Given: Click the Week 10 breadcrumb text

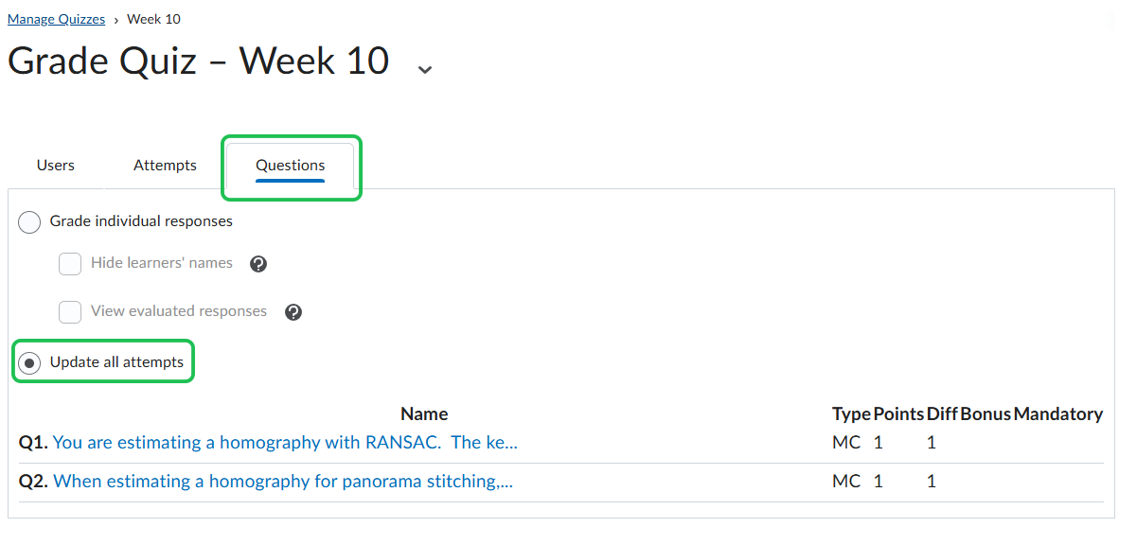Looking at the screenshot, I should 153,19.
